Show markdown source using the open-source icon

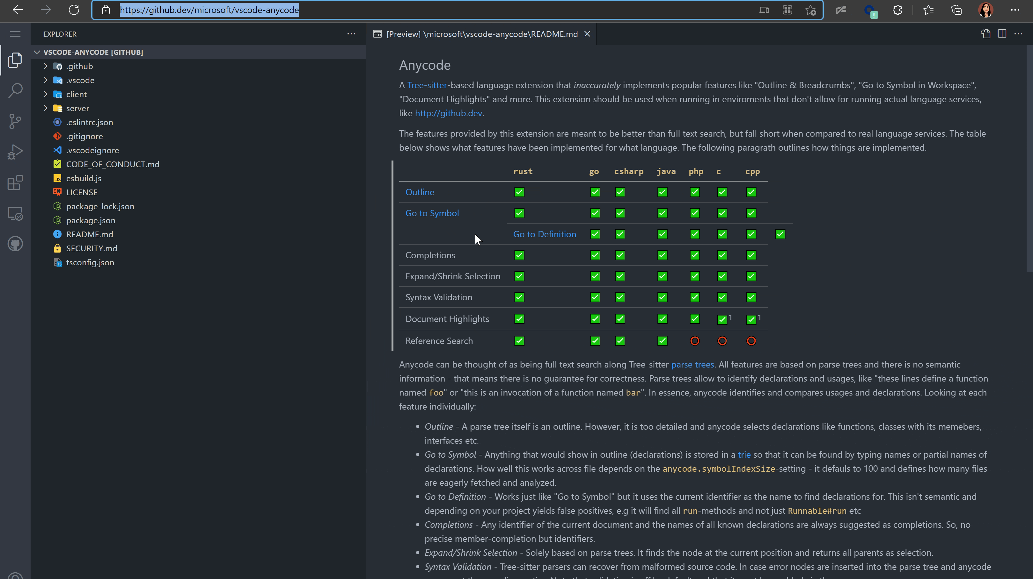[x=986, y=34]
